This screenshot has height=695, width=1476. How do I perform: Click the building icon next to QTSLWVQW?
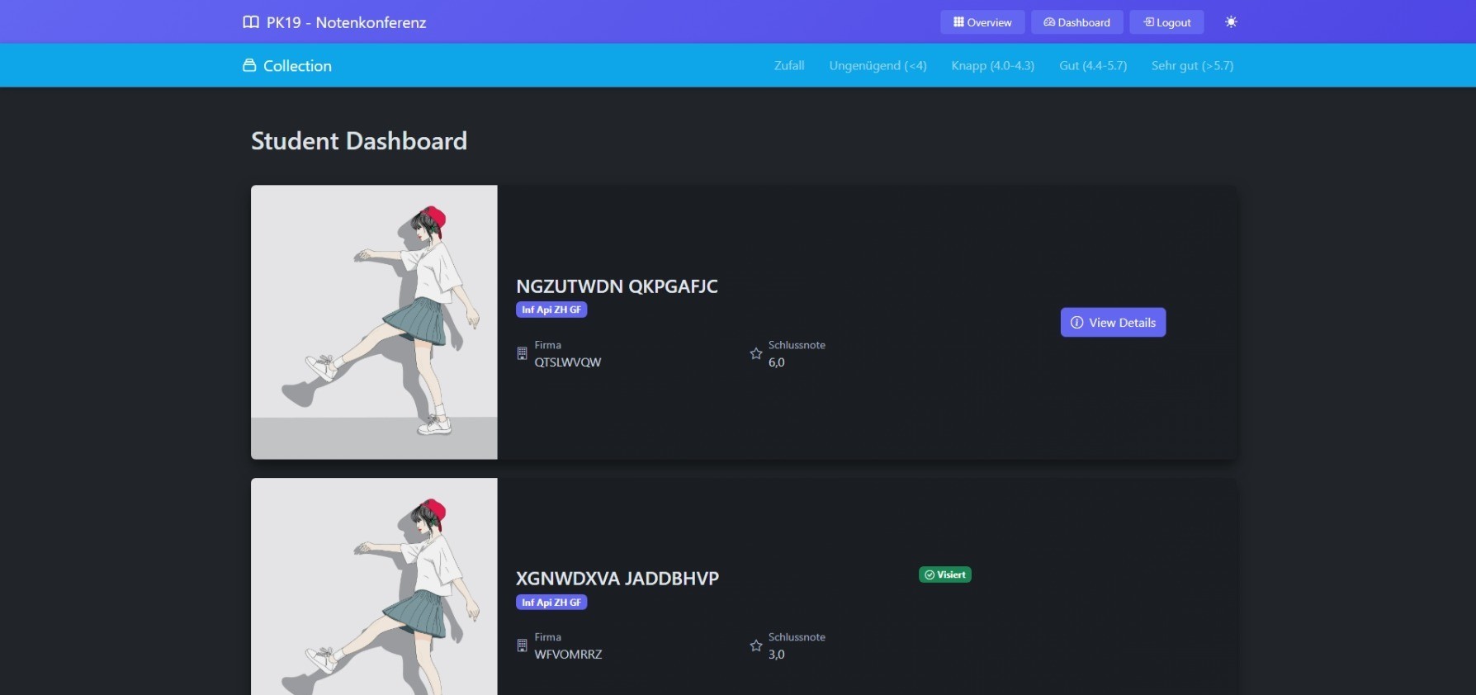522,353
